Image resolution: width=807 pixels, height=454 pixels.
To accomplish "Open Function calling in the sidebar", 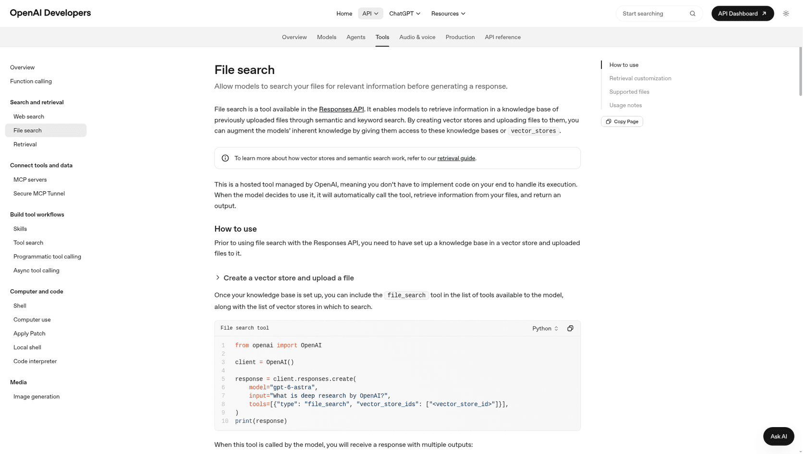I will (x=31, y=82).
